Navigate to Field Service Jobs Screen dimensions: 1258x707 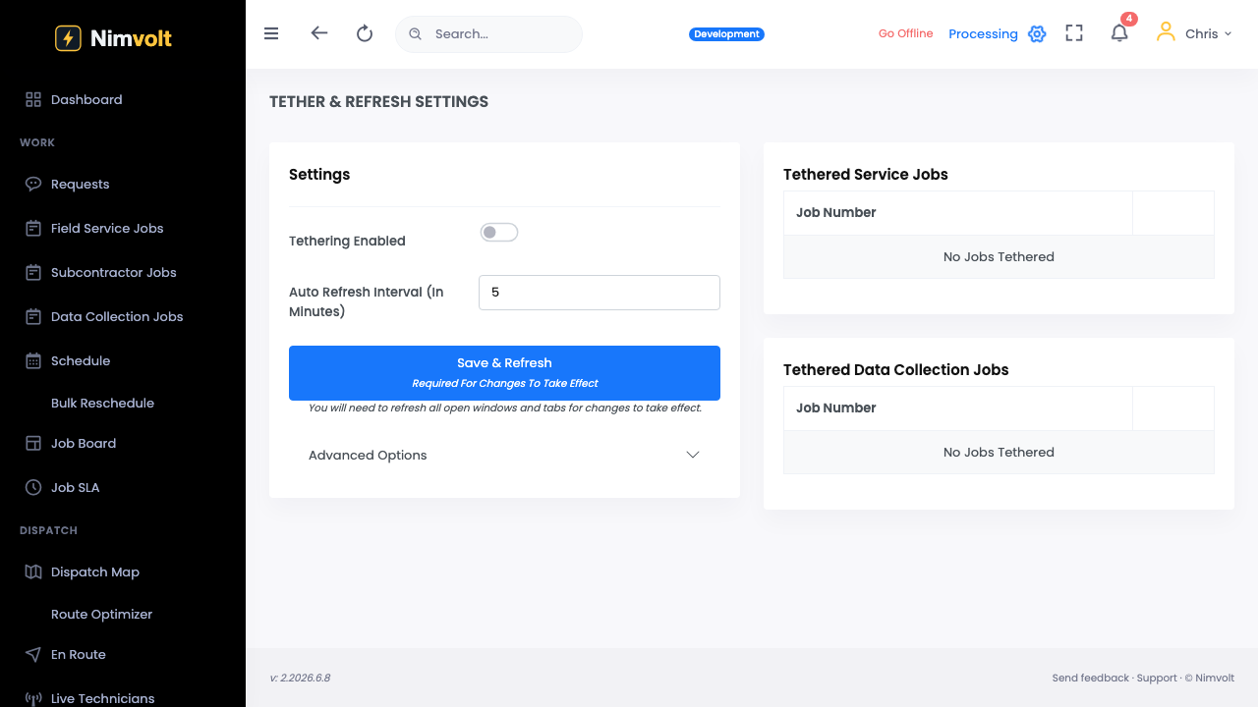click(x=107, y=228)
